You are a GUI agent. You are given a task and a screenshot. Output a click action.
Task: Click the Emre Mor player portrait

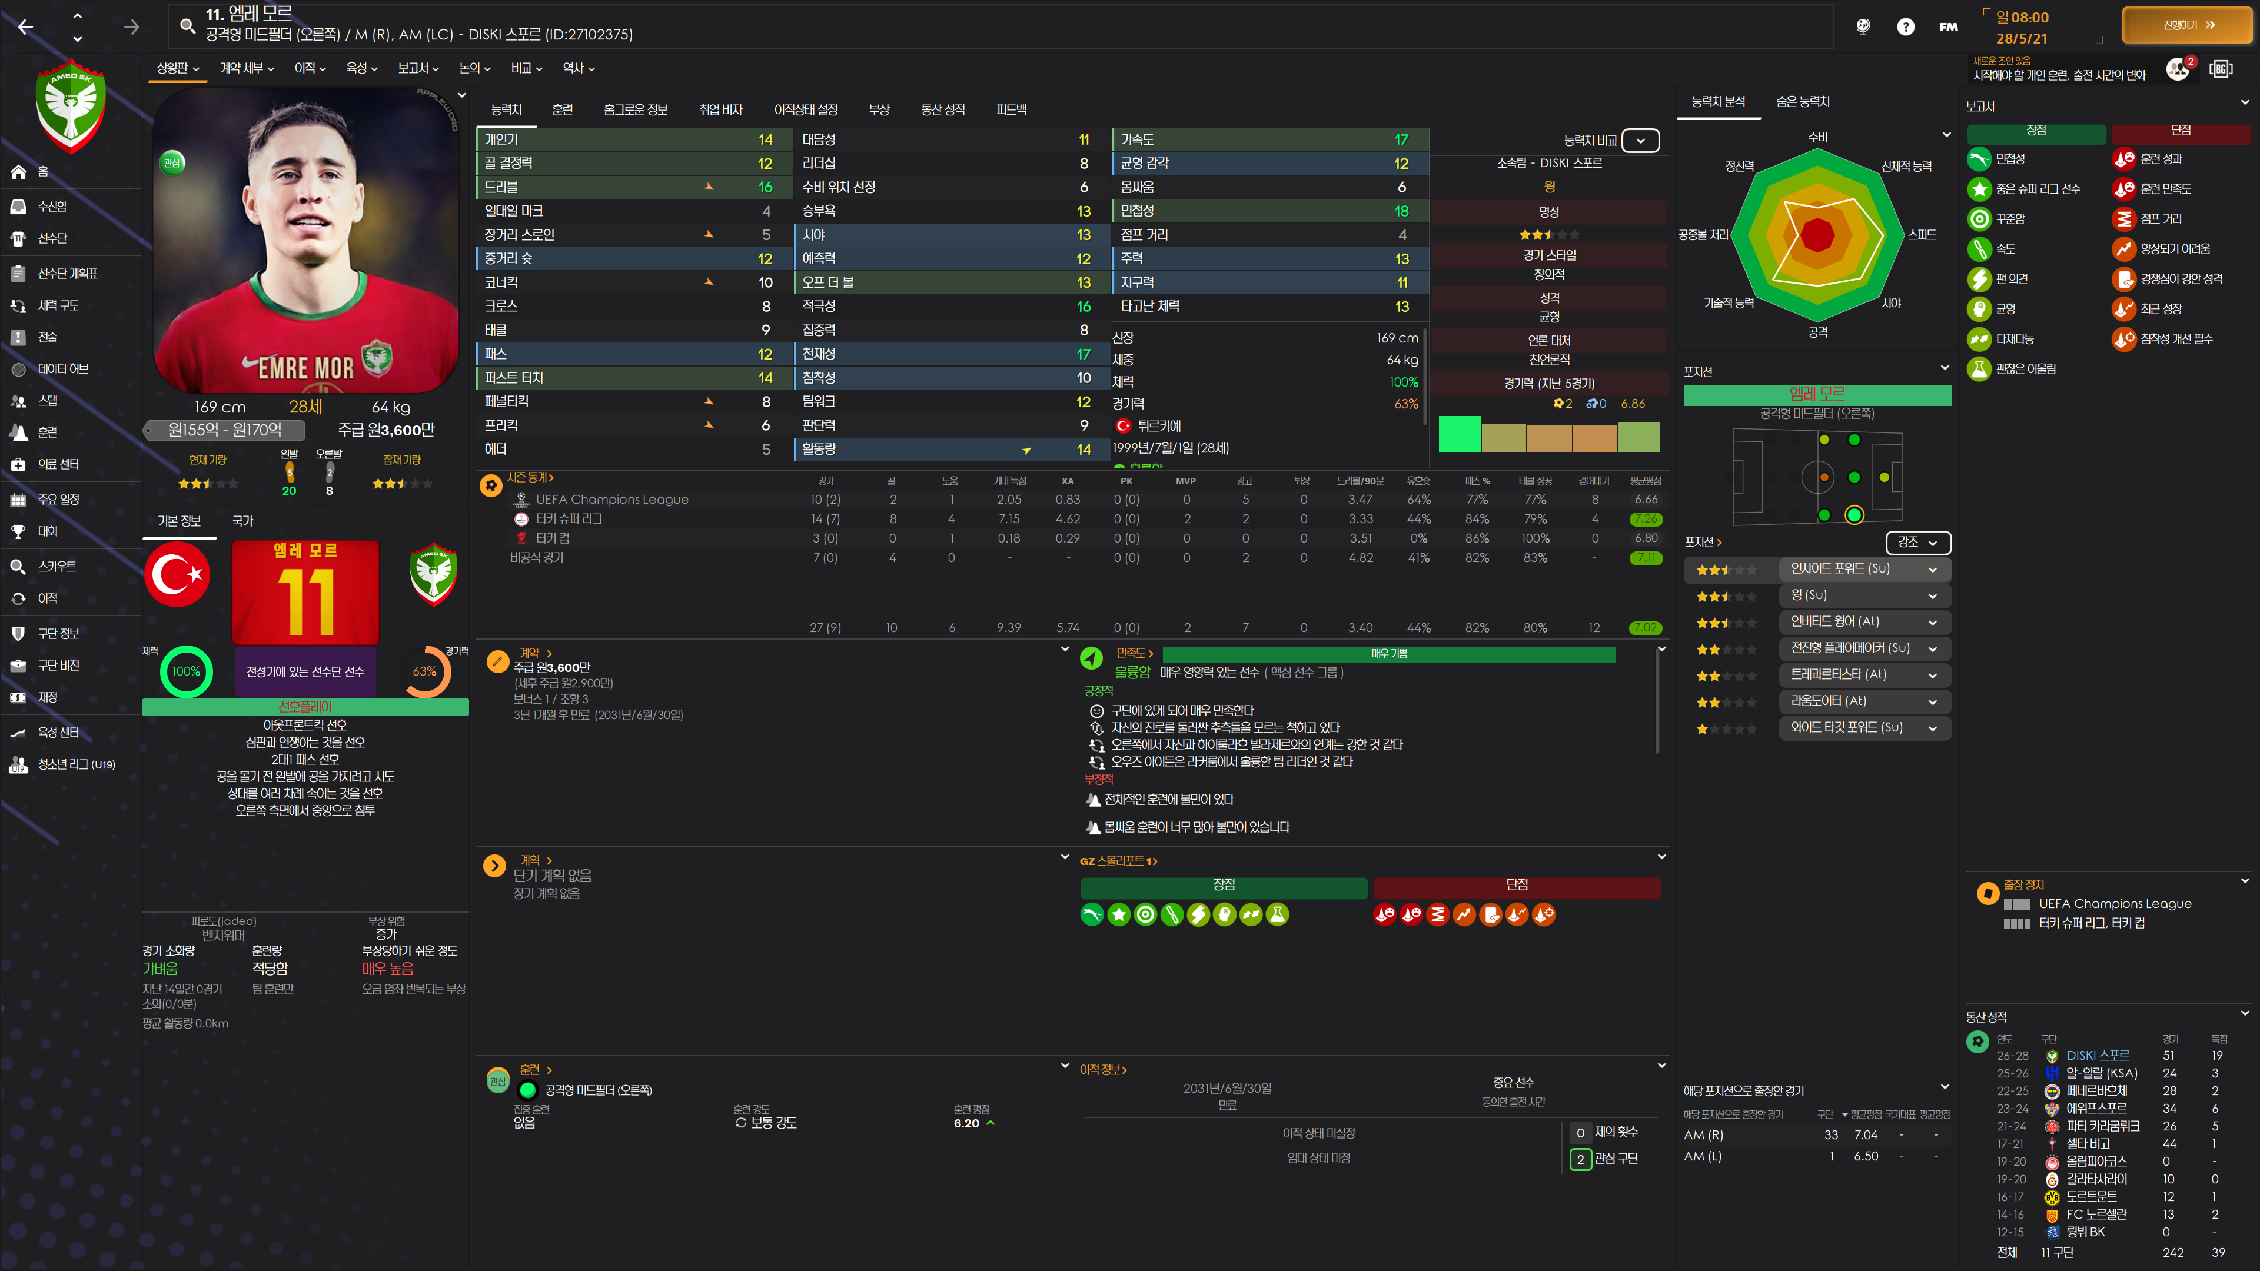(x=305, y=241)
